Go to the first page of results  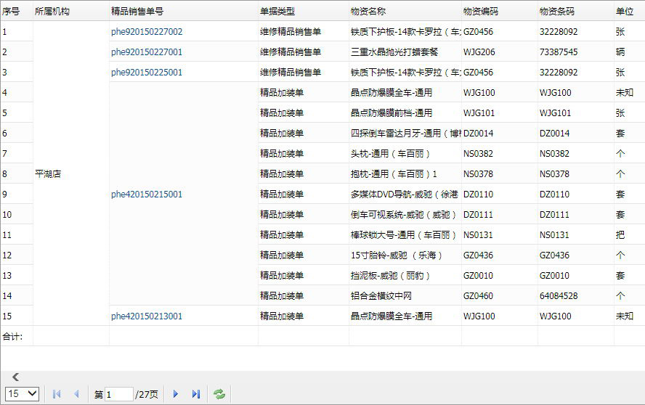point(57,394)
